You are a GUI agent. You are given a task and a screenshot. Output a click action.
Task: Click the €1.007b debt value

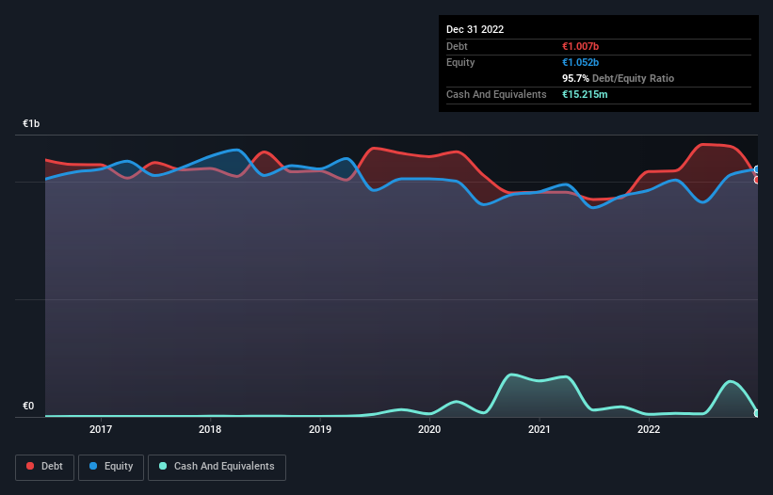[x=580, y=46]
